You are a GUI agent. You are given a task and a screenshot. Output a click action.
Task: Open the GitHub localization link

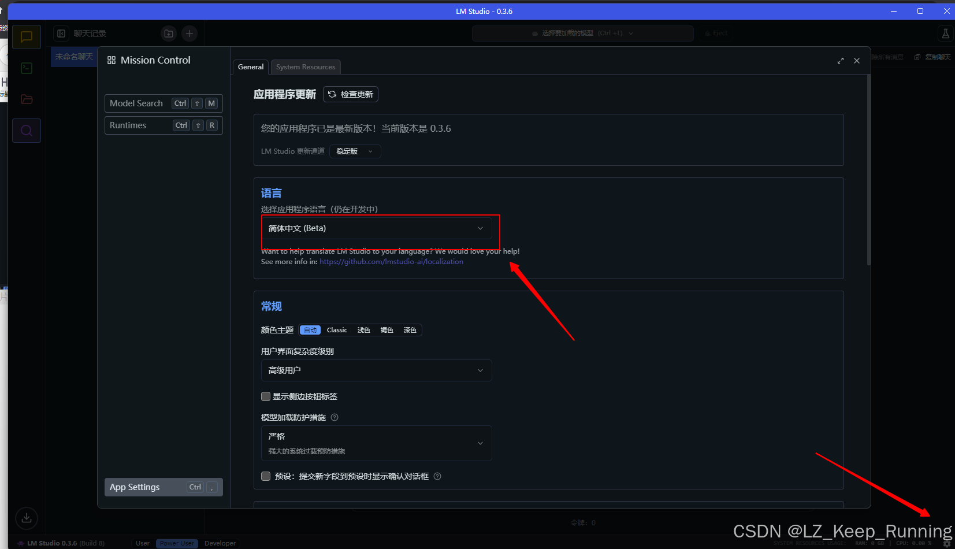(392, 262)
